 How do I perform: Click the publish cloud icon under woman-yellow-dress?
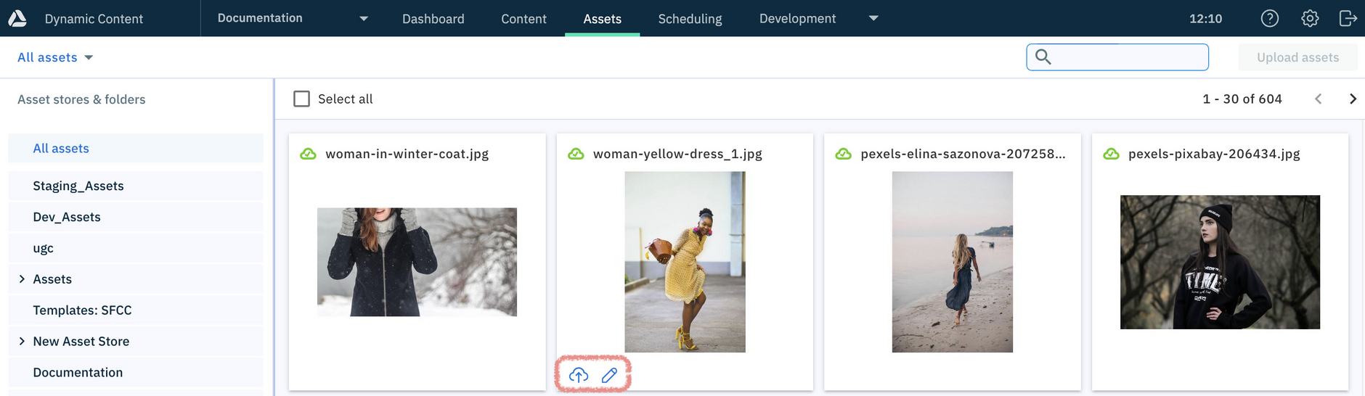[578, 375]
